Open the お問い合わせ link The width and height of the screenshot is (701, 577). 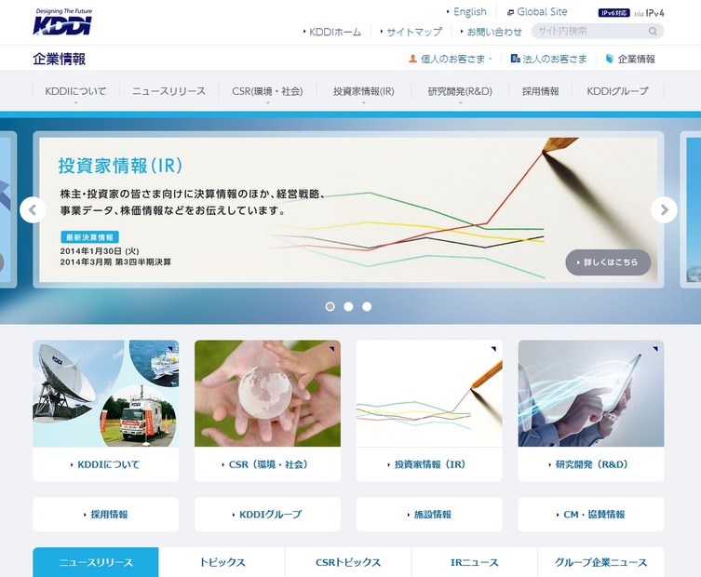(x=494, y=33)
